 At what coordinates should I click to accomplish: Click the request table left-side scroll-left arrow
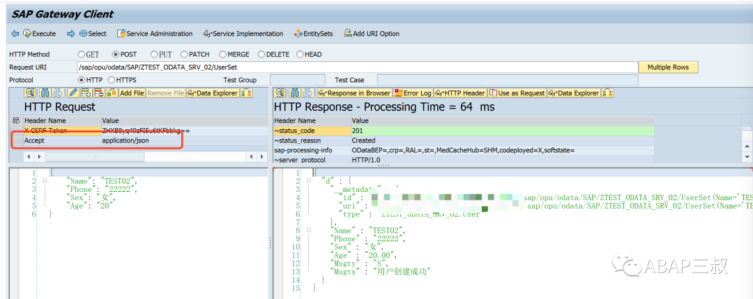click(x=28, y=156)
